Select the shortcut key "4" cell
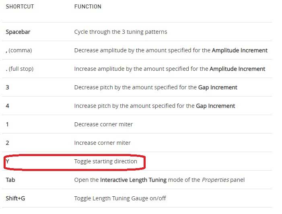The height and width of the screenshot is (214, 282). click(8, 106)
